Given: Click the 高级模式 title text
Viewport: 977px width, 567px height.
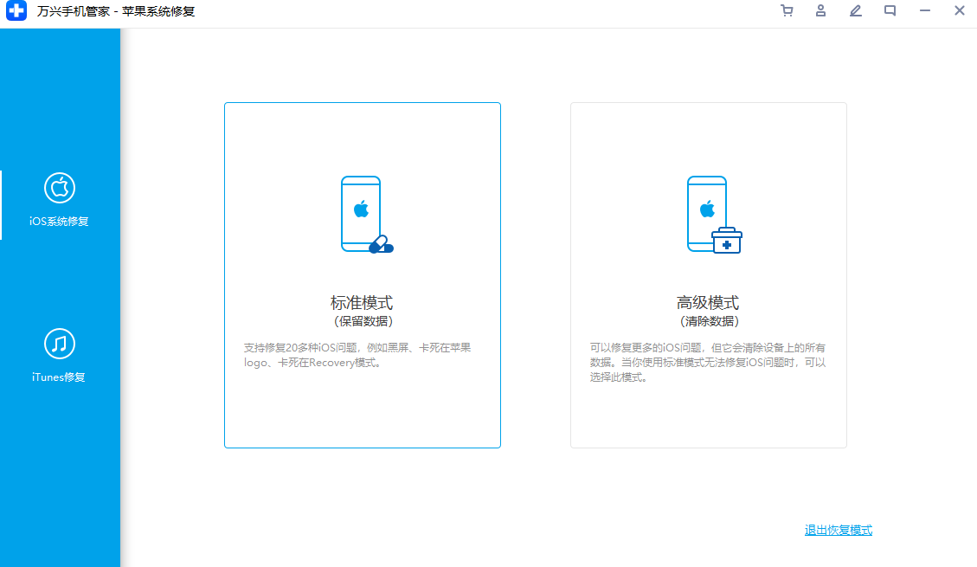Looking at the screenshot, I should click(x=708, y=303).
